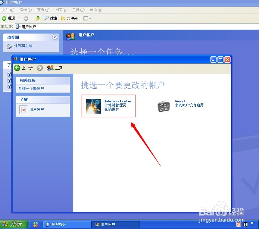Click the grey forward arrow in 用户帐户 dialog

[40, 68]
